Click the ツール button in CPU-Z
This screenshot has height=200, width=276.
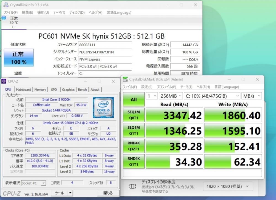(x=59, y=193)
